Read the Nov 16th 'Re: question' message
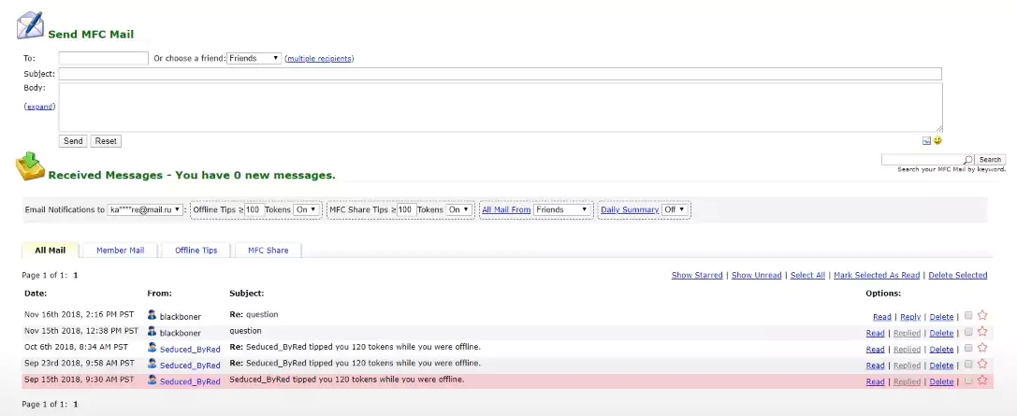Viewport: 1017px width, 416px height. coord(882,317)
